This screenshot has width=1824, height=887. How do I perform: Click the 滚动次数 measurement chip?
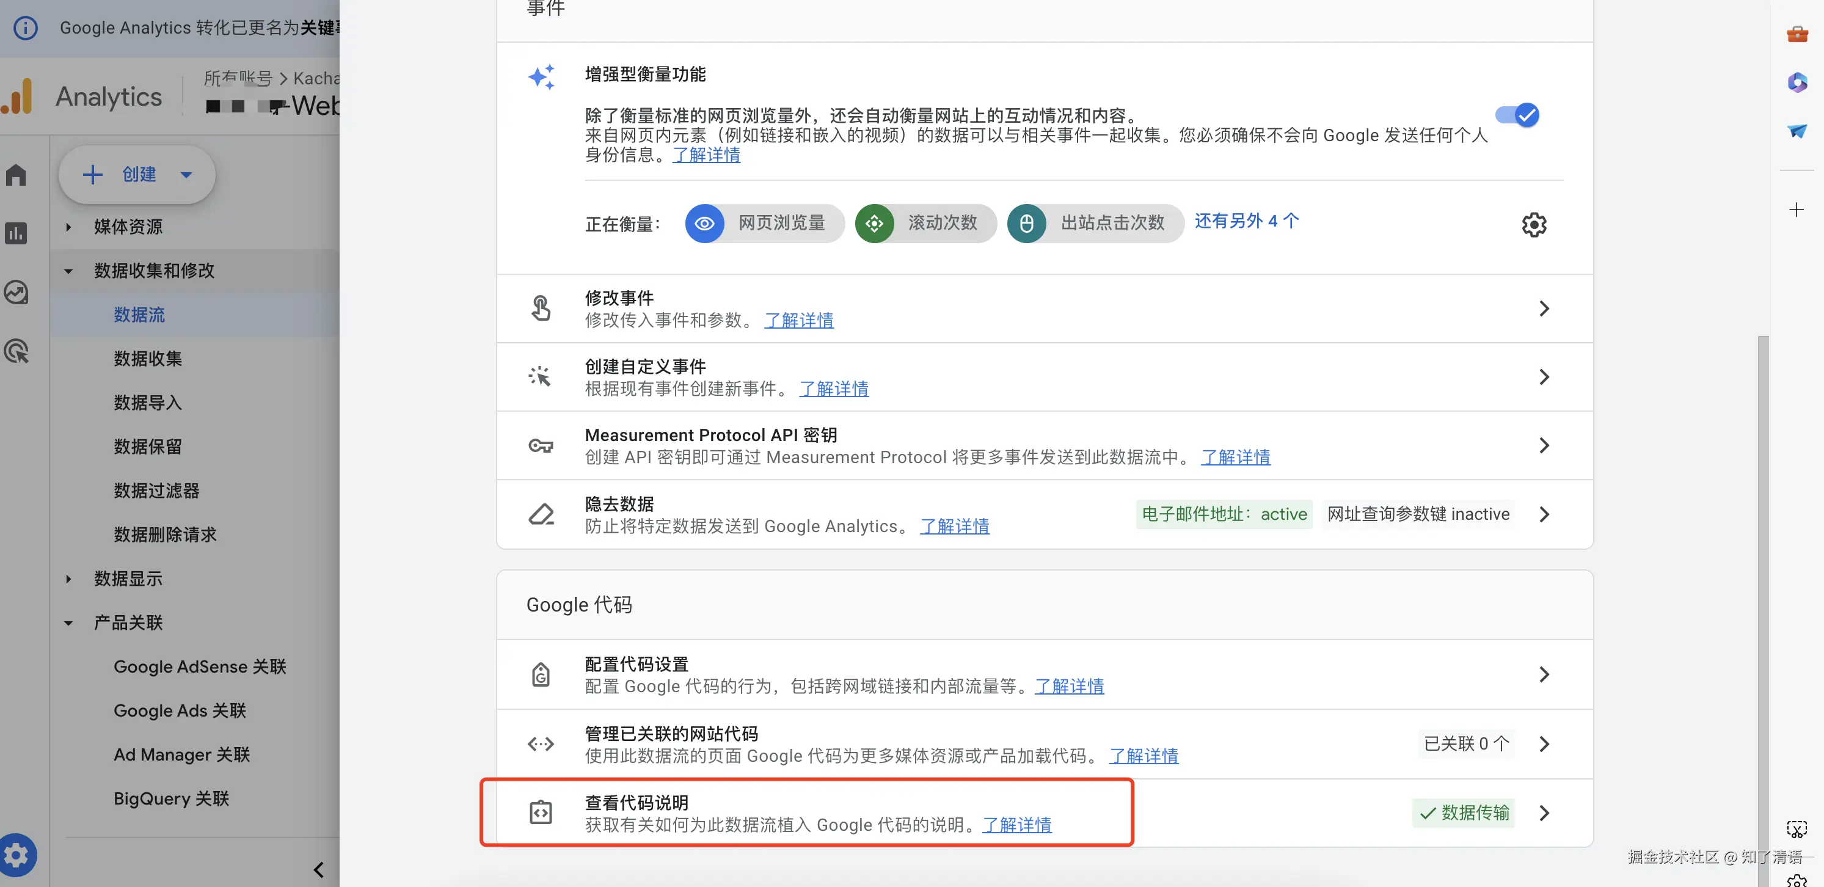click(925, 223)
